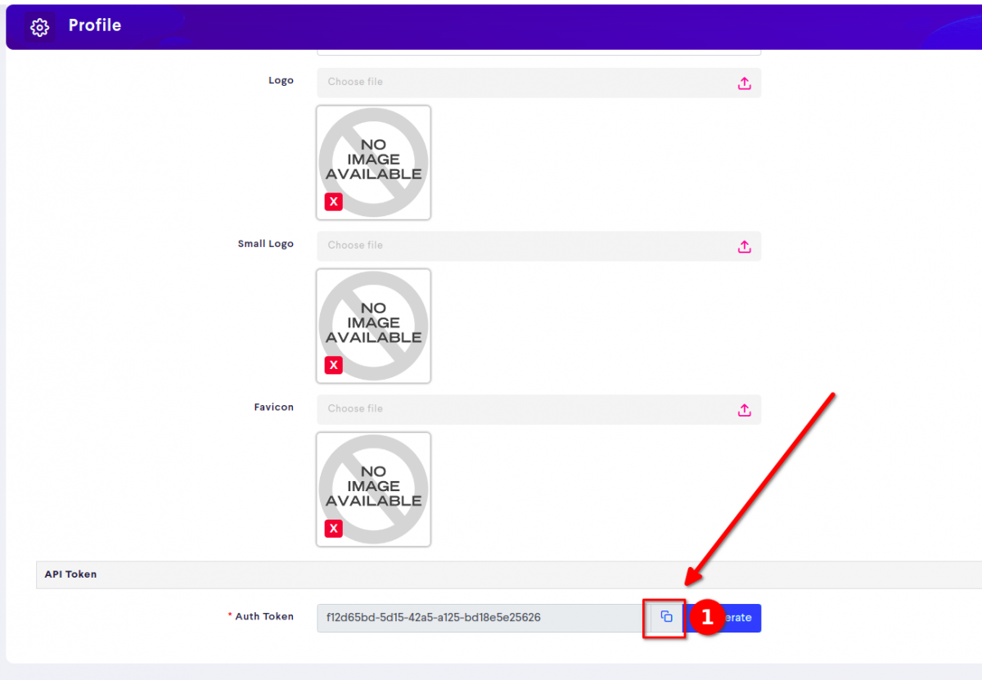This screenshot has height=680, width=982.
Task: Click the Choose file field for Small Logo
Action: (x=491, y=245)
